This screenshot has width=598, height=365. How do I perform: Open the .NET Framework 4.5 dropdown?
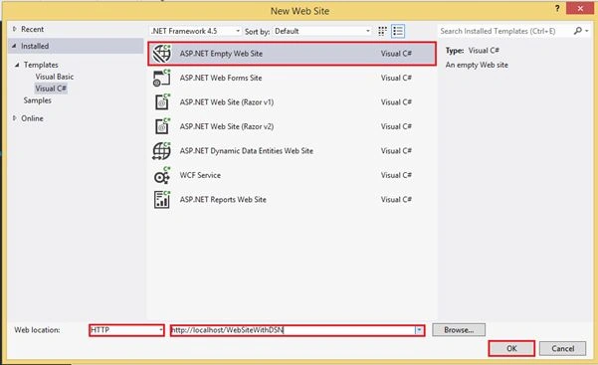[x=196, y=31]
